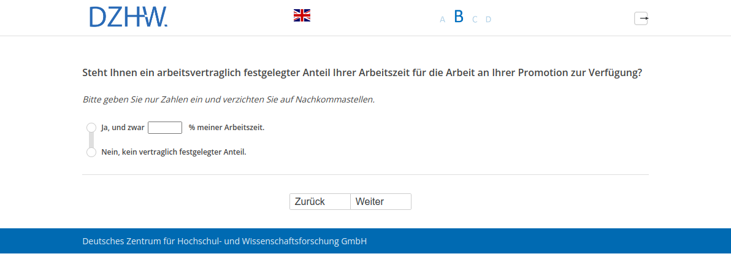
Task: Click the gray vertical bar connecting the radio buttons
Action: point(91,140)
